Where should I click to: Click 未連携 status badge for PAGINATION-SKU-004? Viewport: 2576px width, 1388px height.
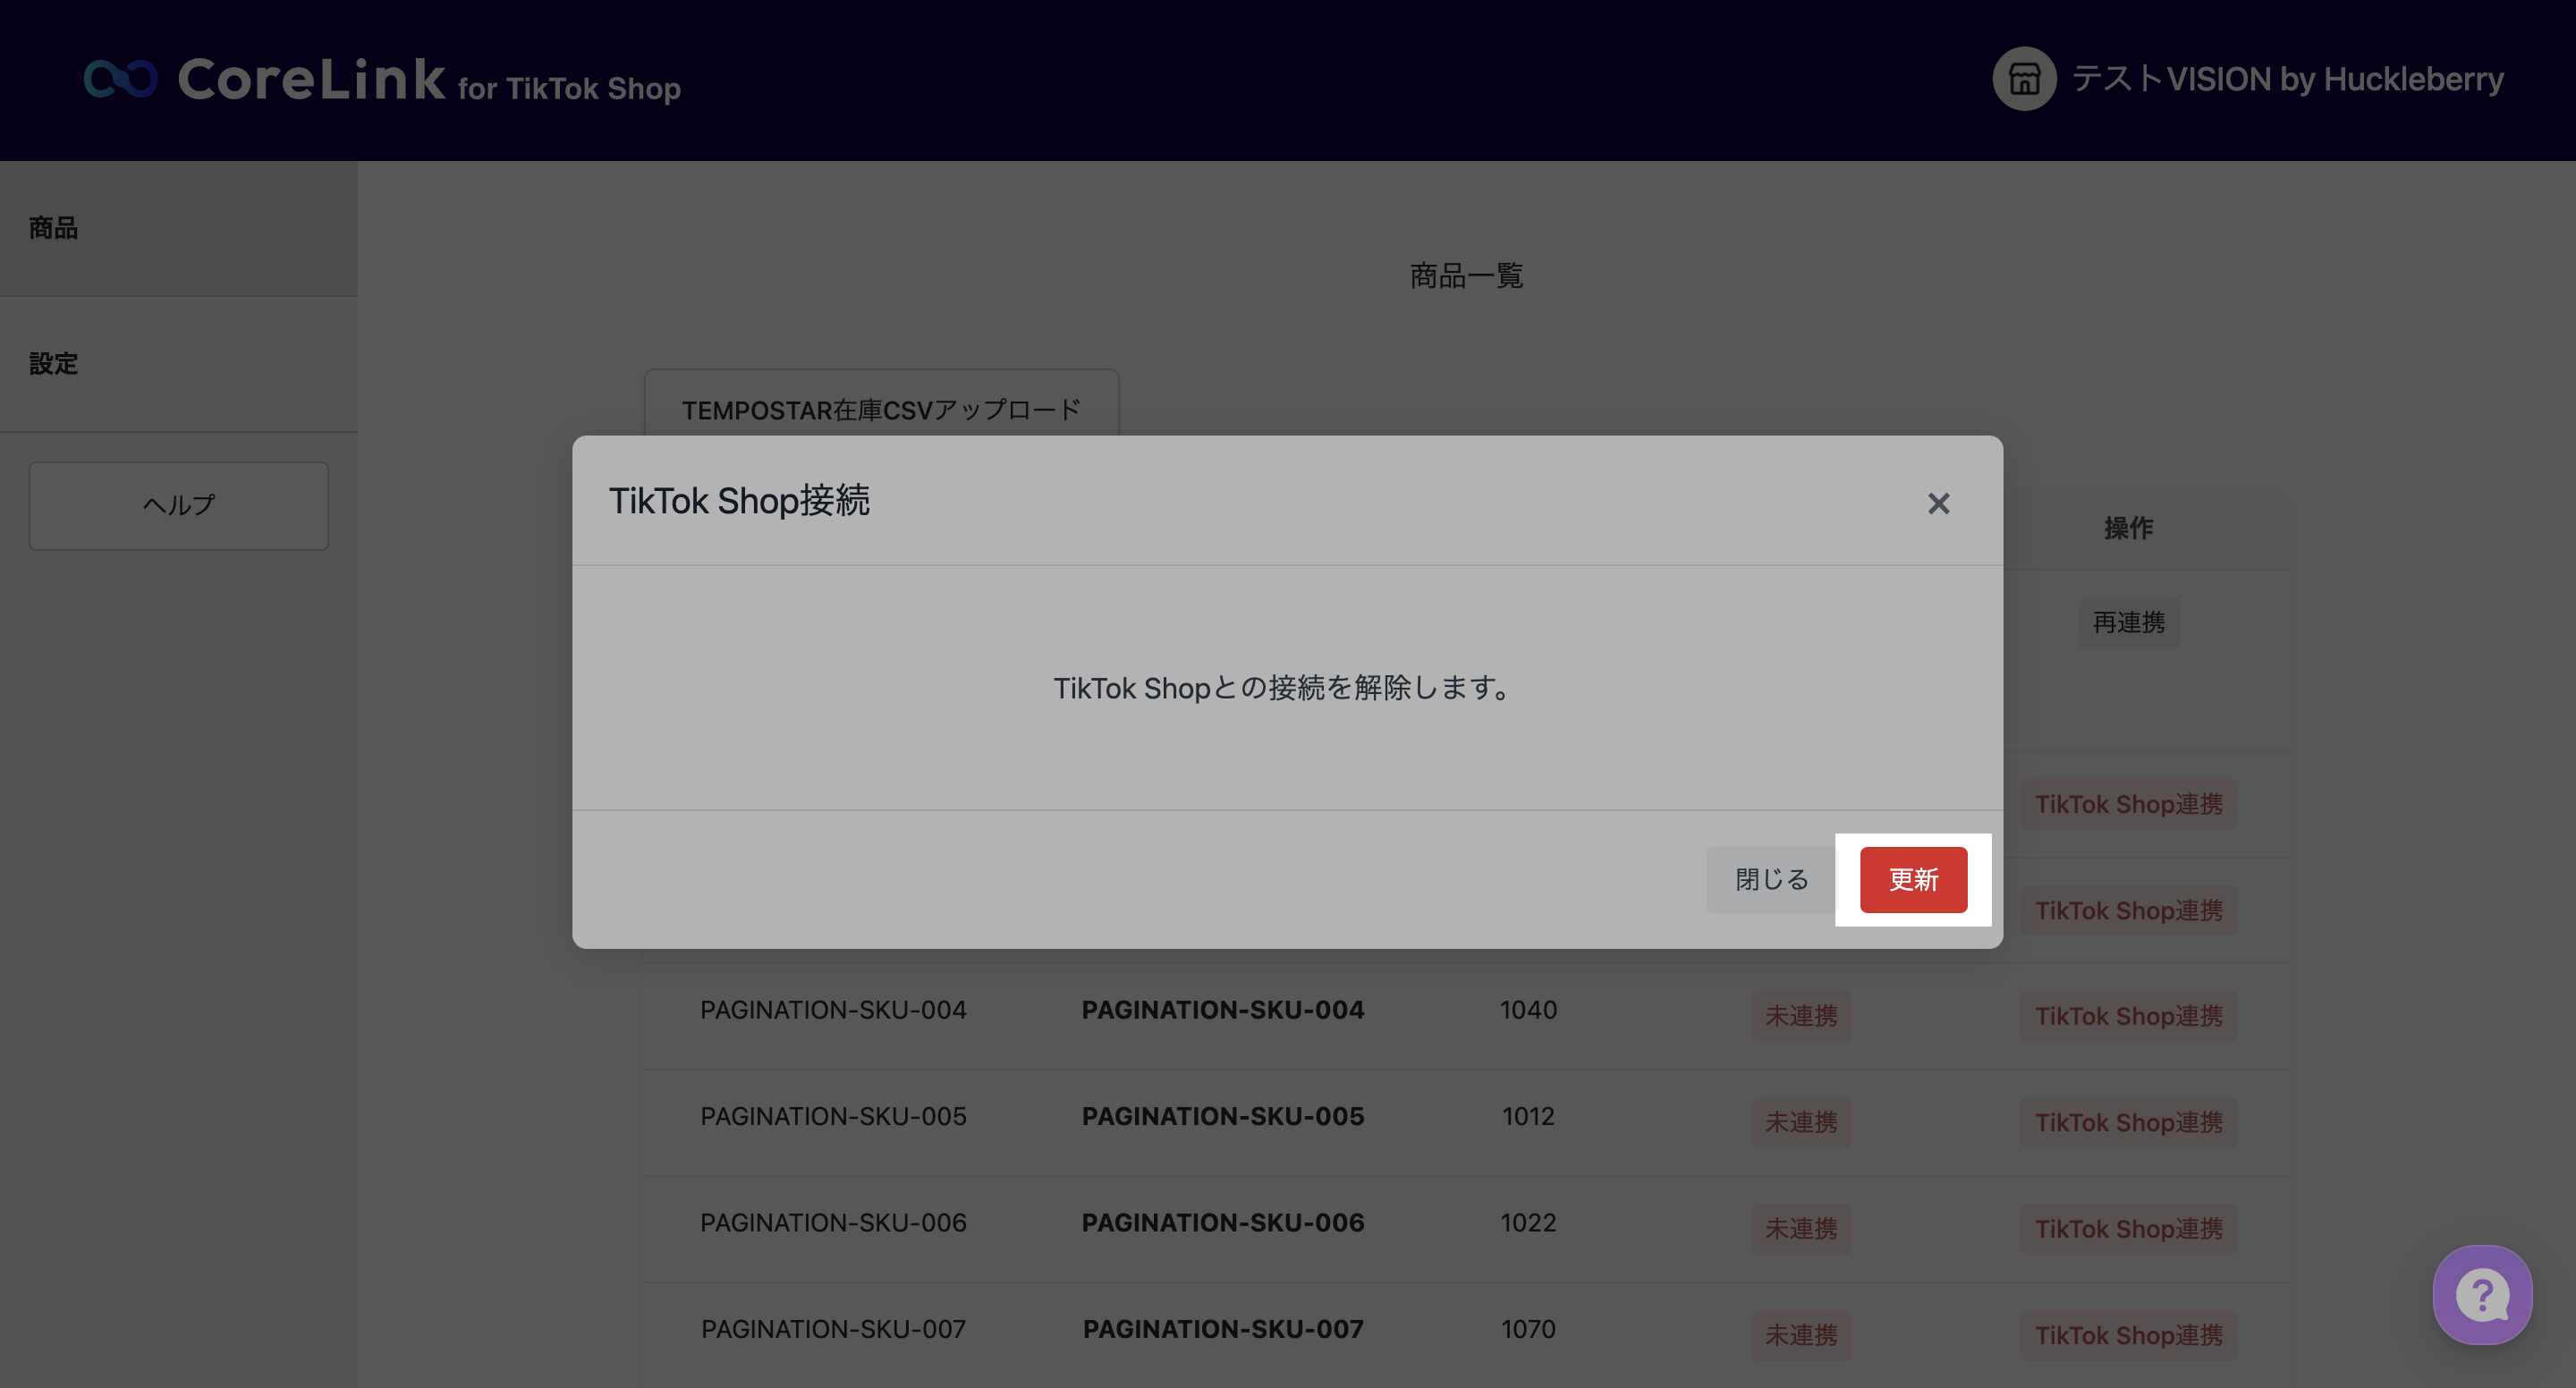[x=1800, y=1016]
